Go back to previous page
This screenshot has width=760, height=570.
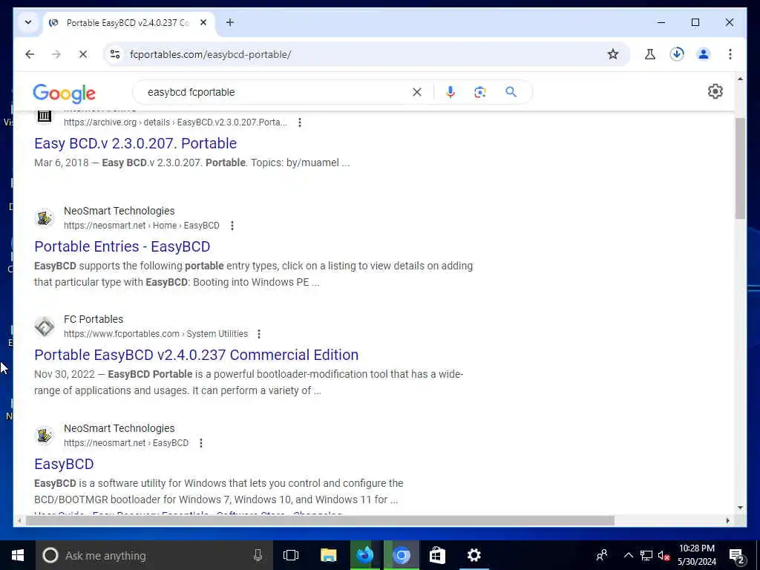pos(30,54)
